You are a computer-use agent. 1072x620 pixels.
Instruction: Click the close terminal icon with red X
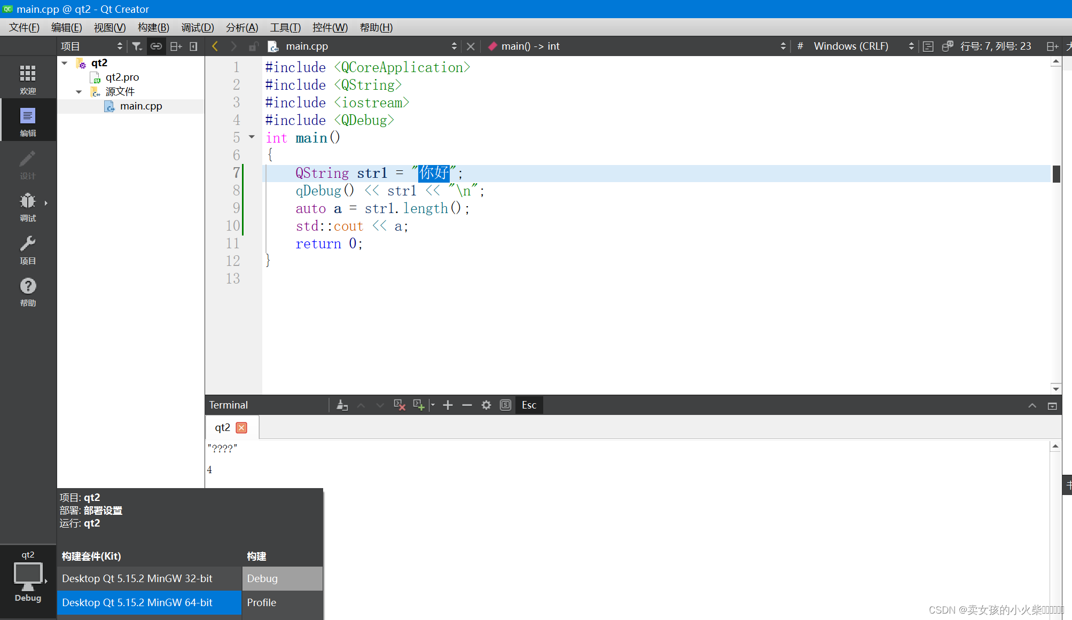(x=399, y=405)
